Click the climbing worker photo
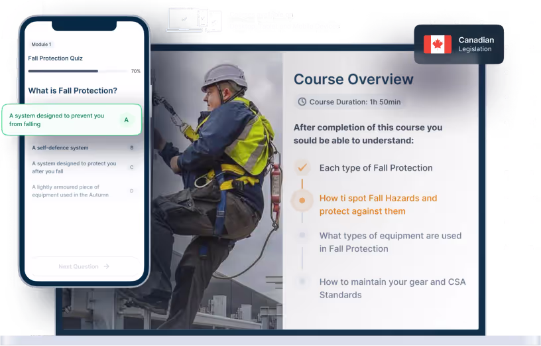The image size is (541, 346). [x=217, y=191]
